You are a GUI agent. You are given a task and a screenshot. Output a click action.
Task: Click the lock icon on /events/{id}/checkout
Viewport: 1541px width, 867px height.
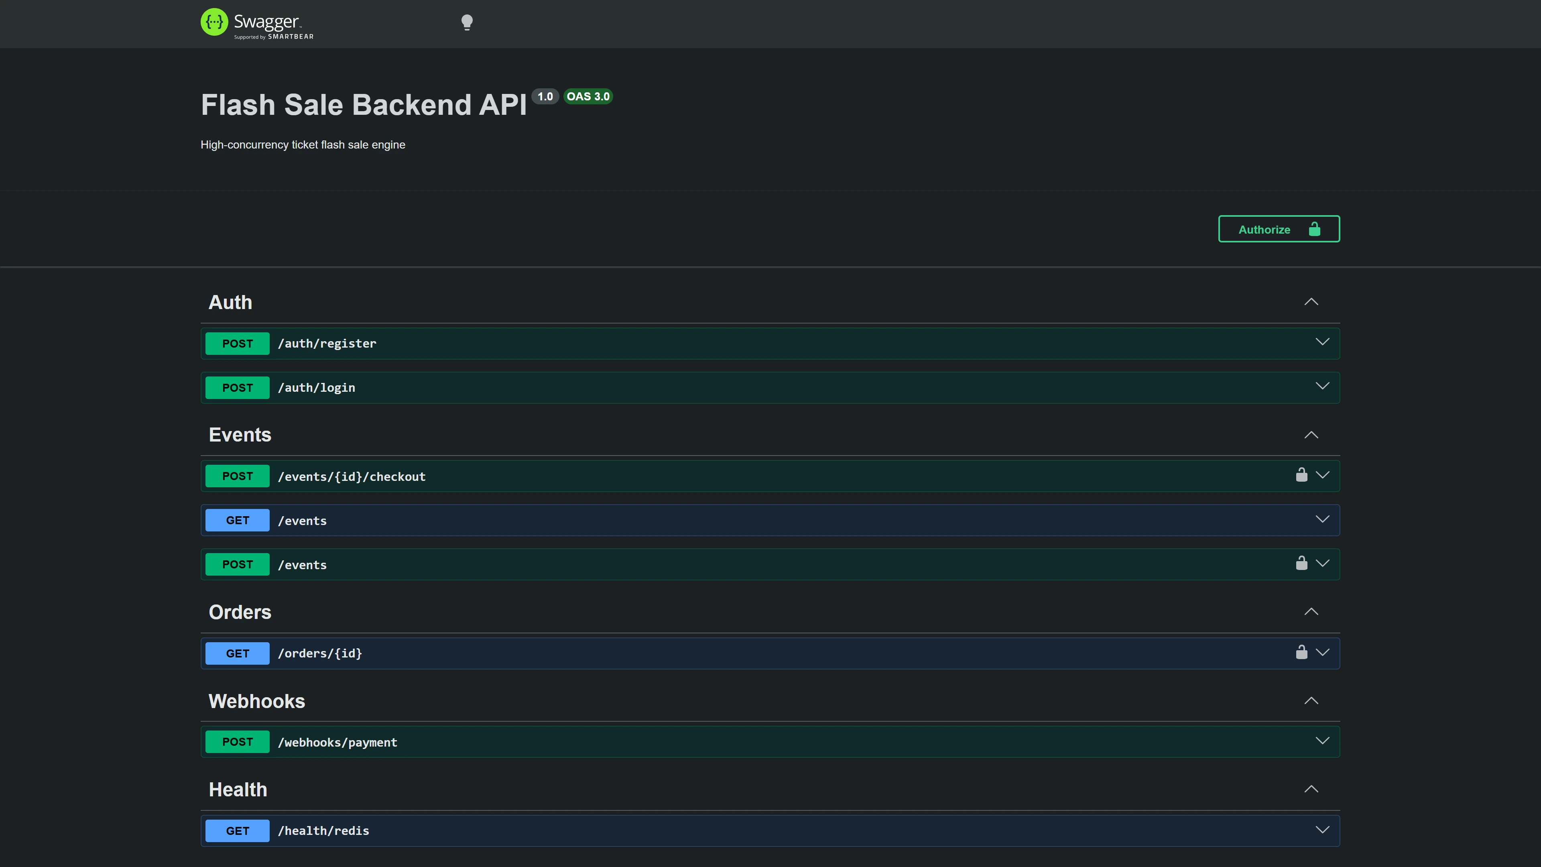click(1301, 475)
